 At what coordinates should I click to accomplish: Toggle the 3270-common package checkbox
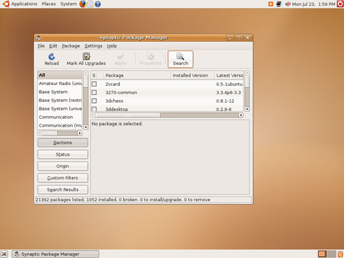pyautogui.click(x=94, y=92)
